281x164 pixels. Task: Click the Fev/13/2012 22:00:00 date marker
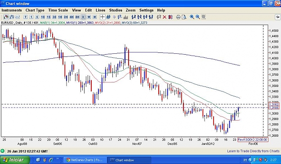(253, 140)
